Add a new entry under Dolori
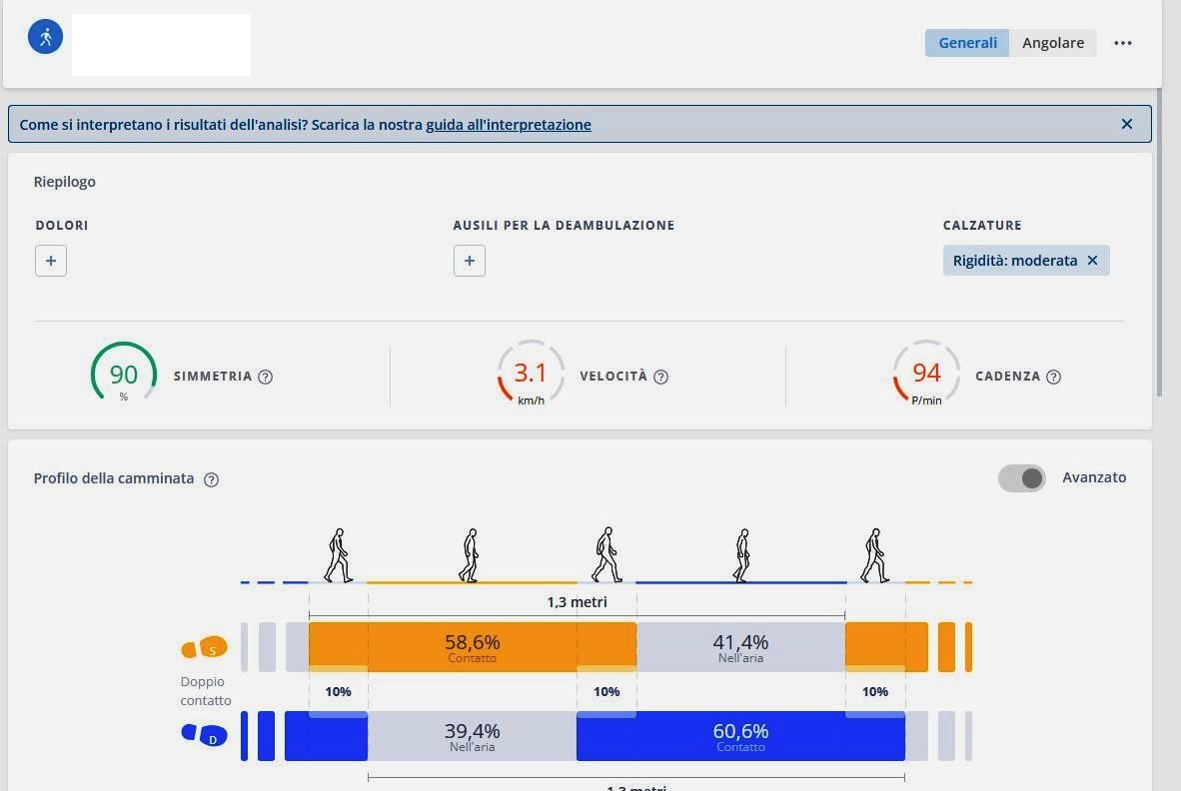The height and width of the screenshot is (791, 1181). (x=51, y=261)
